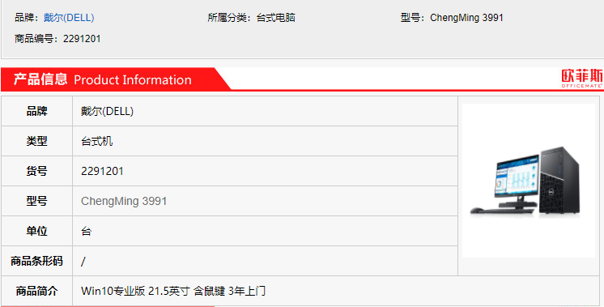Click the 类型 value 台式机

pos(96,142)
